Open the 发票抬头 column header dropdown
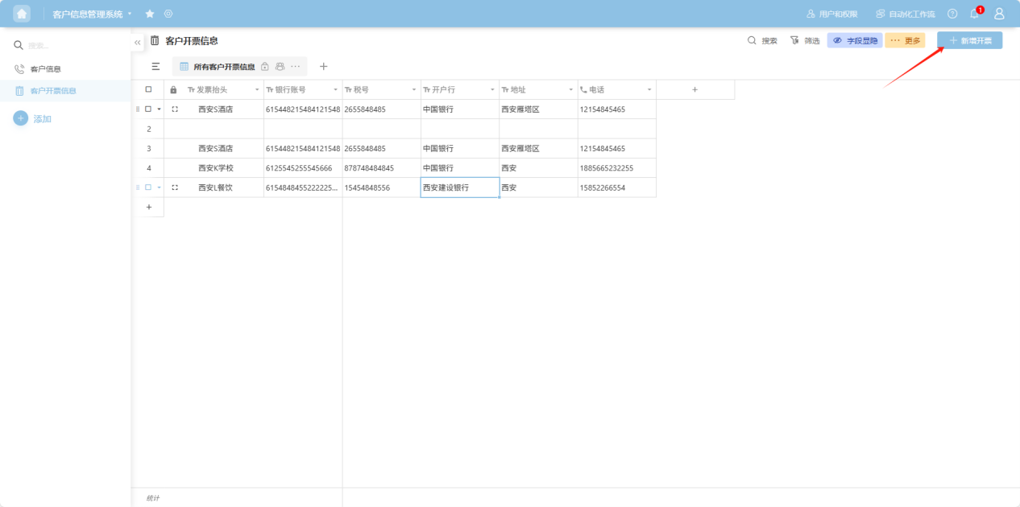The image size is (1020, 507). point(256,89)
